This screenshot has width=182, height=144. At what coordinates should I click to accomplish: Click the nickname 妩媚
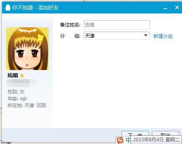click(x=13, y=76)
